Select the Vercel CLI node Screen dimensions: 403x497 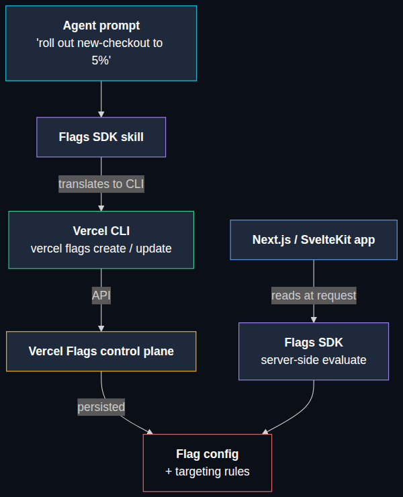(101, 240)
